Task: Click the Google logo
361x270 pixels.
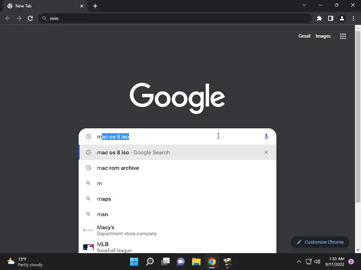Action: point(177,98)
